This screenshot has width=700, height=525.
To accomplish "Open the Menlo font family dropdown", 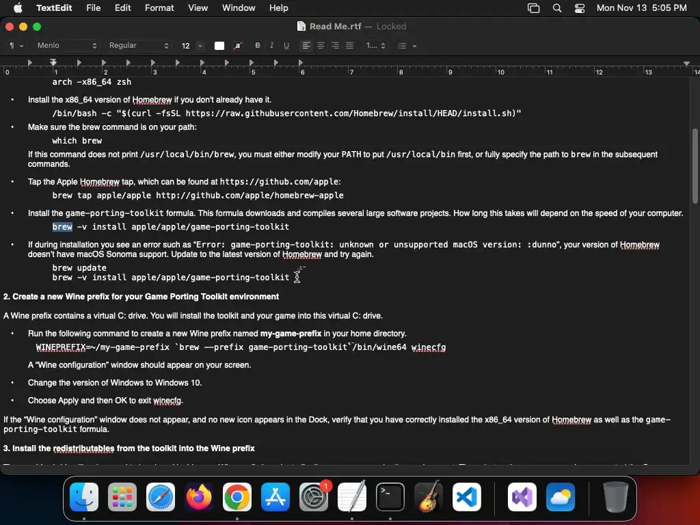I will coord(66,46).
